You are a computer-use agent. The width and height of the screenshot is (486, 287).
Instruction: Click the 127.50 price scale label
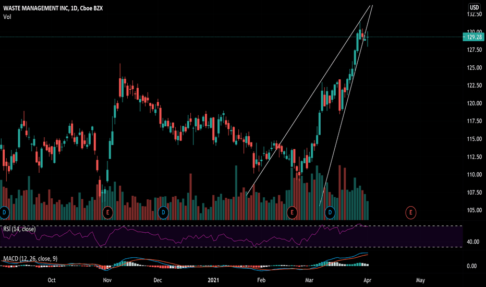(474, 50)
